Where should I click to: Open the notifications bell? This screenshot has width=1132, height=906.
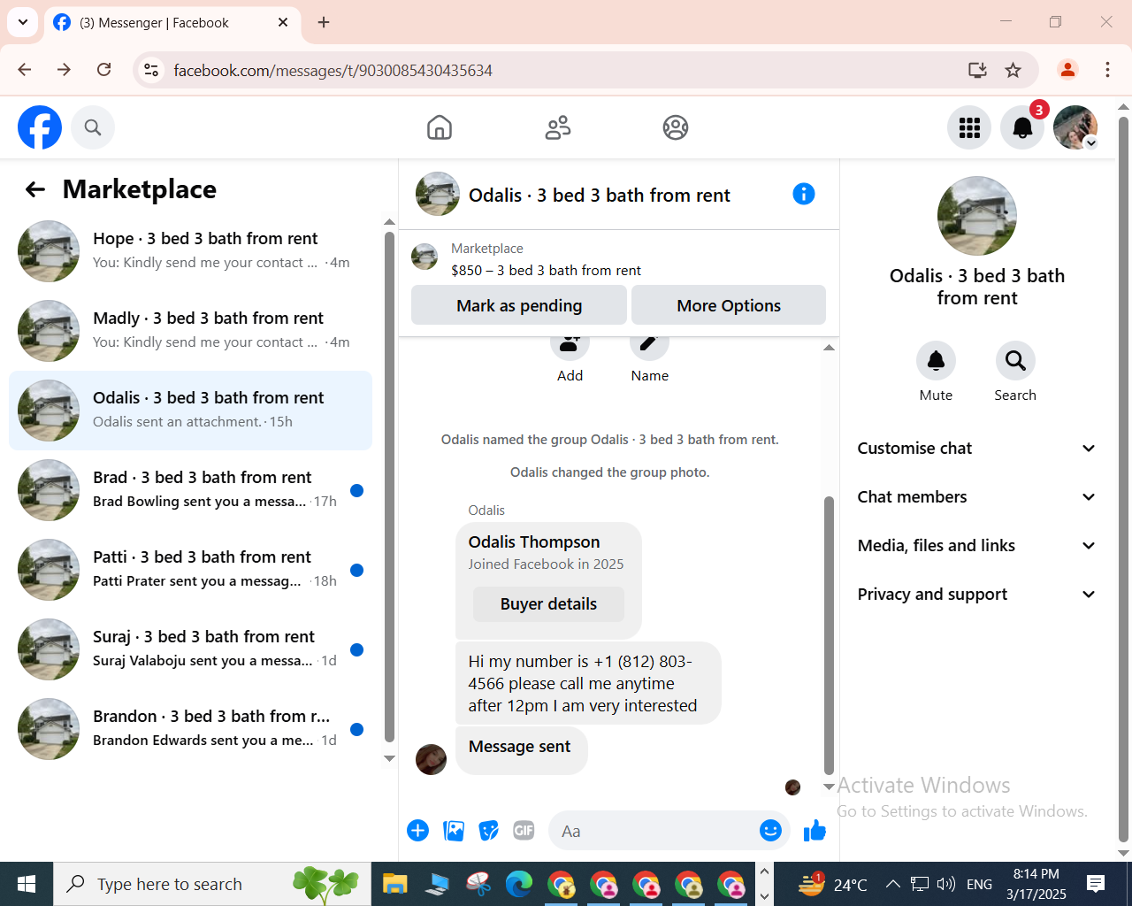1022,127
